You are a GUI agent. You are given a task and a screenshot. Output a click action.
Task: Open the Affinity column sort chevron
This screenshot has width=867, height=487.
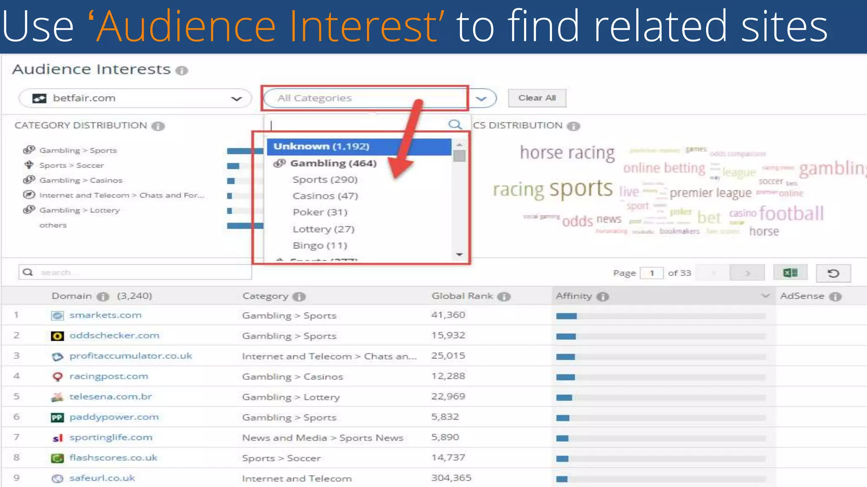pyautogui.click(x=765, y=295)
